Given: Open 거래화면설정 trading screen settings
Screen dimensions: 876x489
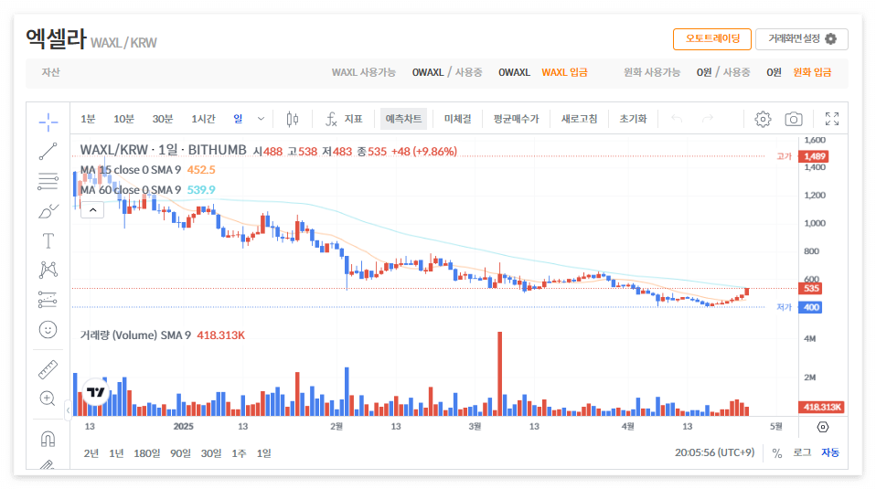Looking at the screenshot, I should [802, 39].
